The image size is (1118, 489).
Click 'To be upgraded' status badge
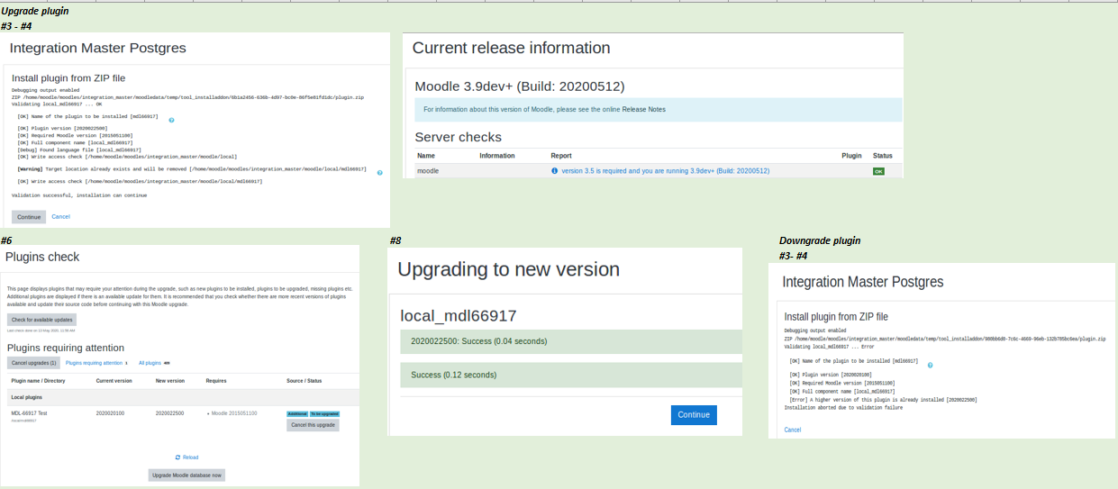(x=324, y=413)
